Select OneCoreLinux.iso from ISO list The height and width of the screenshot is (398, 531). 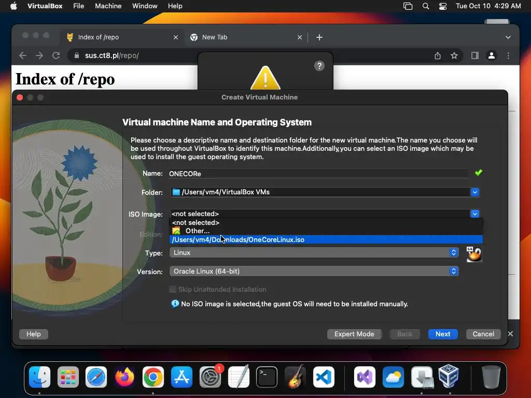[326, 239]
